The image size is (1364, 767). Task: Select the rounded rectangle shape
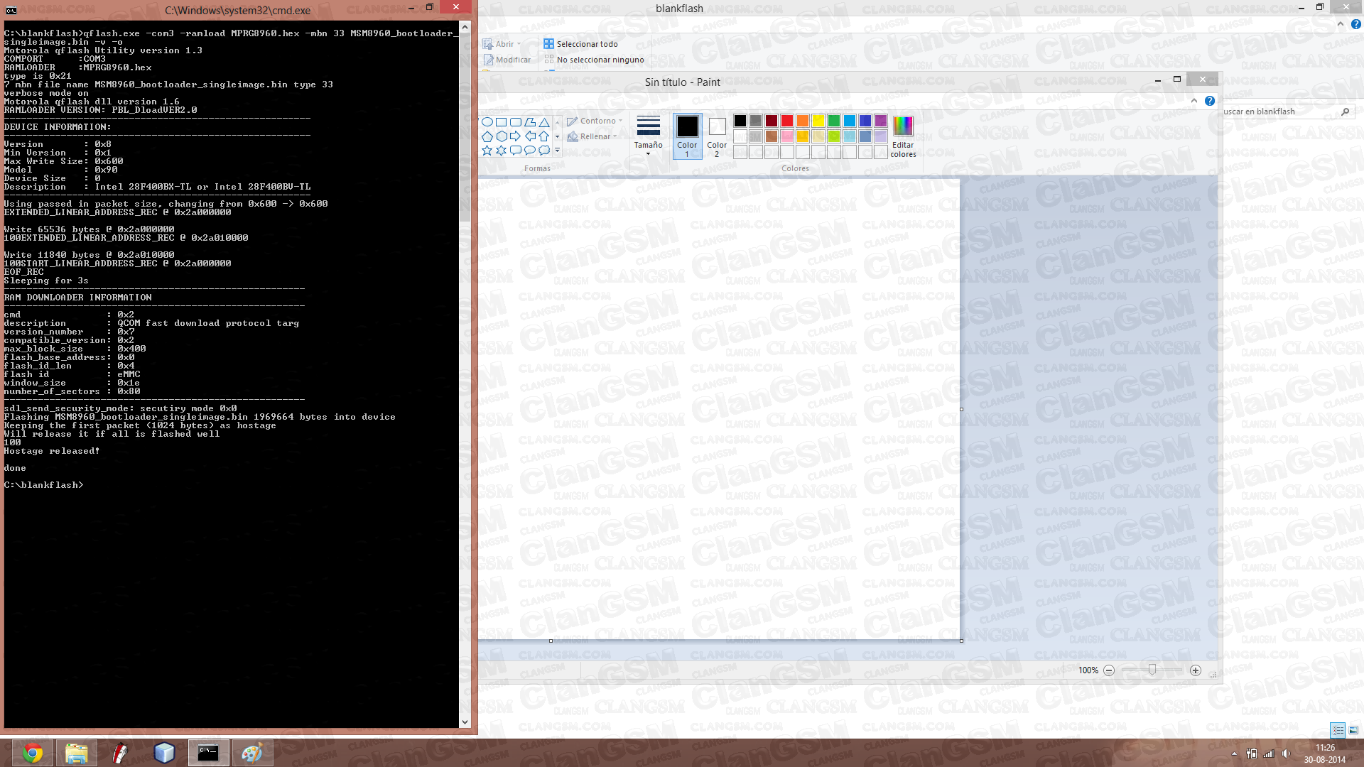[516, 122]
